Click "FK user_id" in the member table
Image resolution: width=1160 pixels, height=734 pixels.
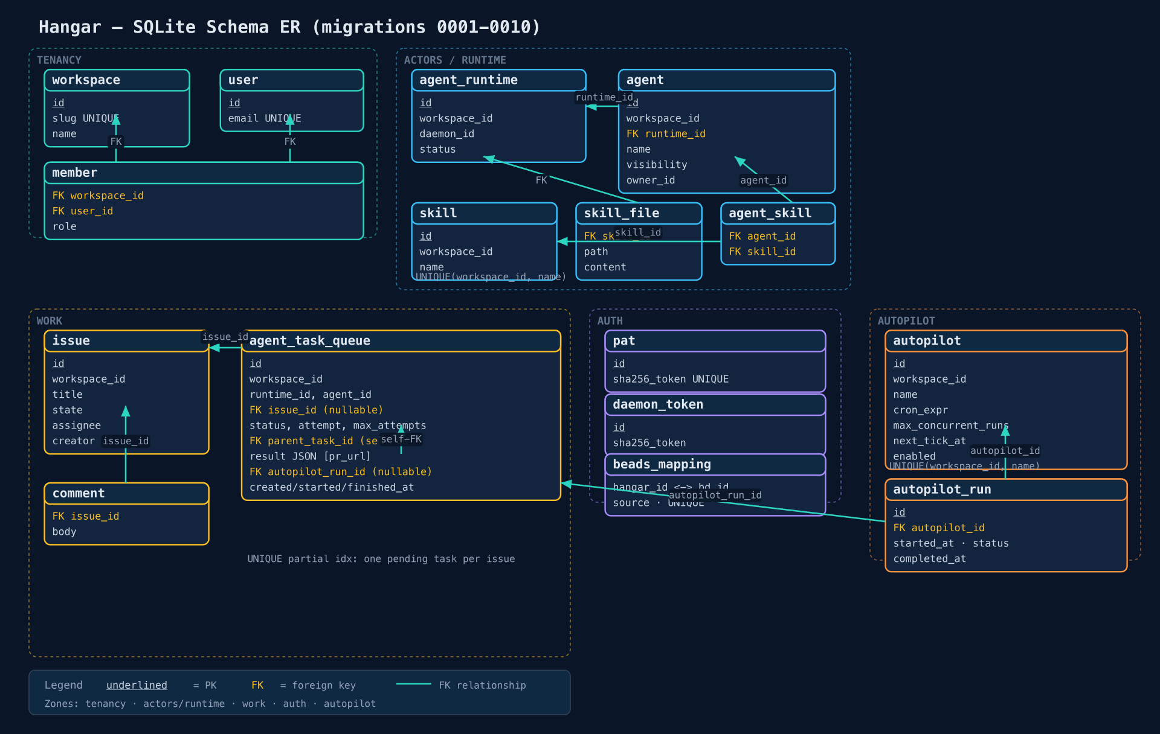coord(83,211)
